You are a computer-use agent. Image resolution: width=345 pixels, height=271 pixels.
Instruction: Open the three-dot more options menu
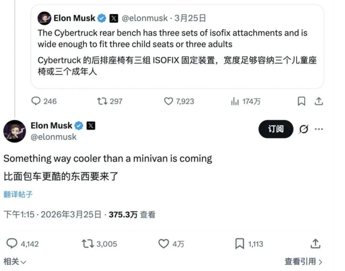click(319, 129)
